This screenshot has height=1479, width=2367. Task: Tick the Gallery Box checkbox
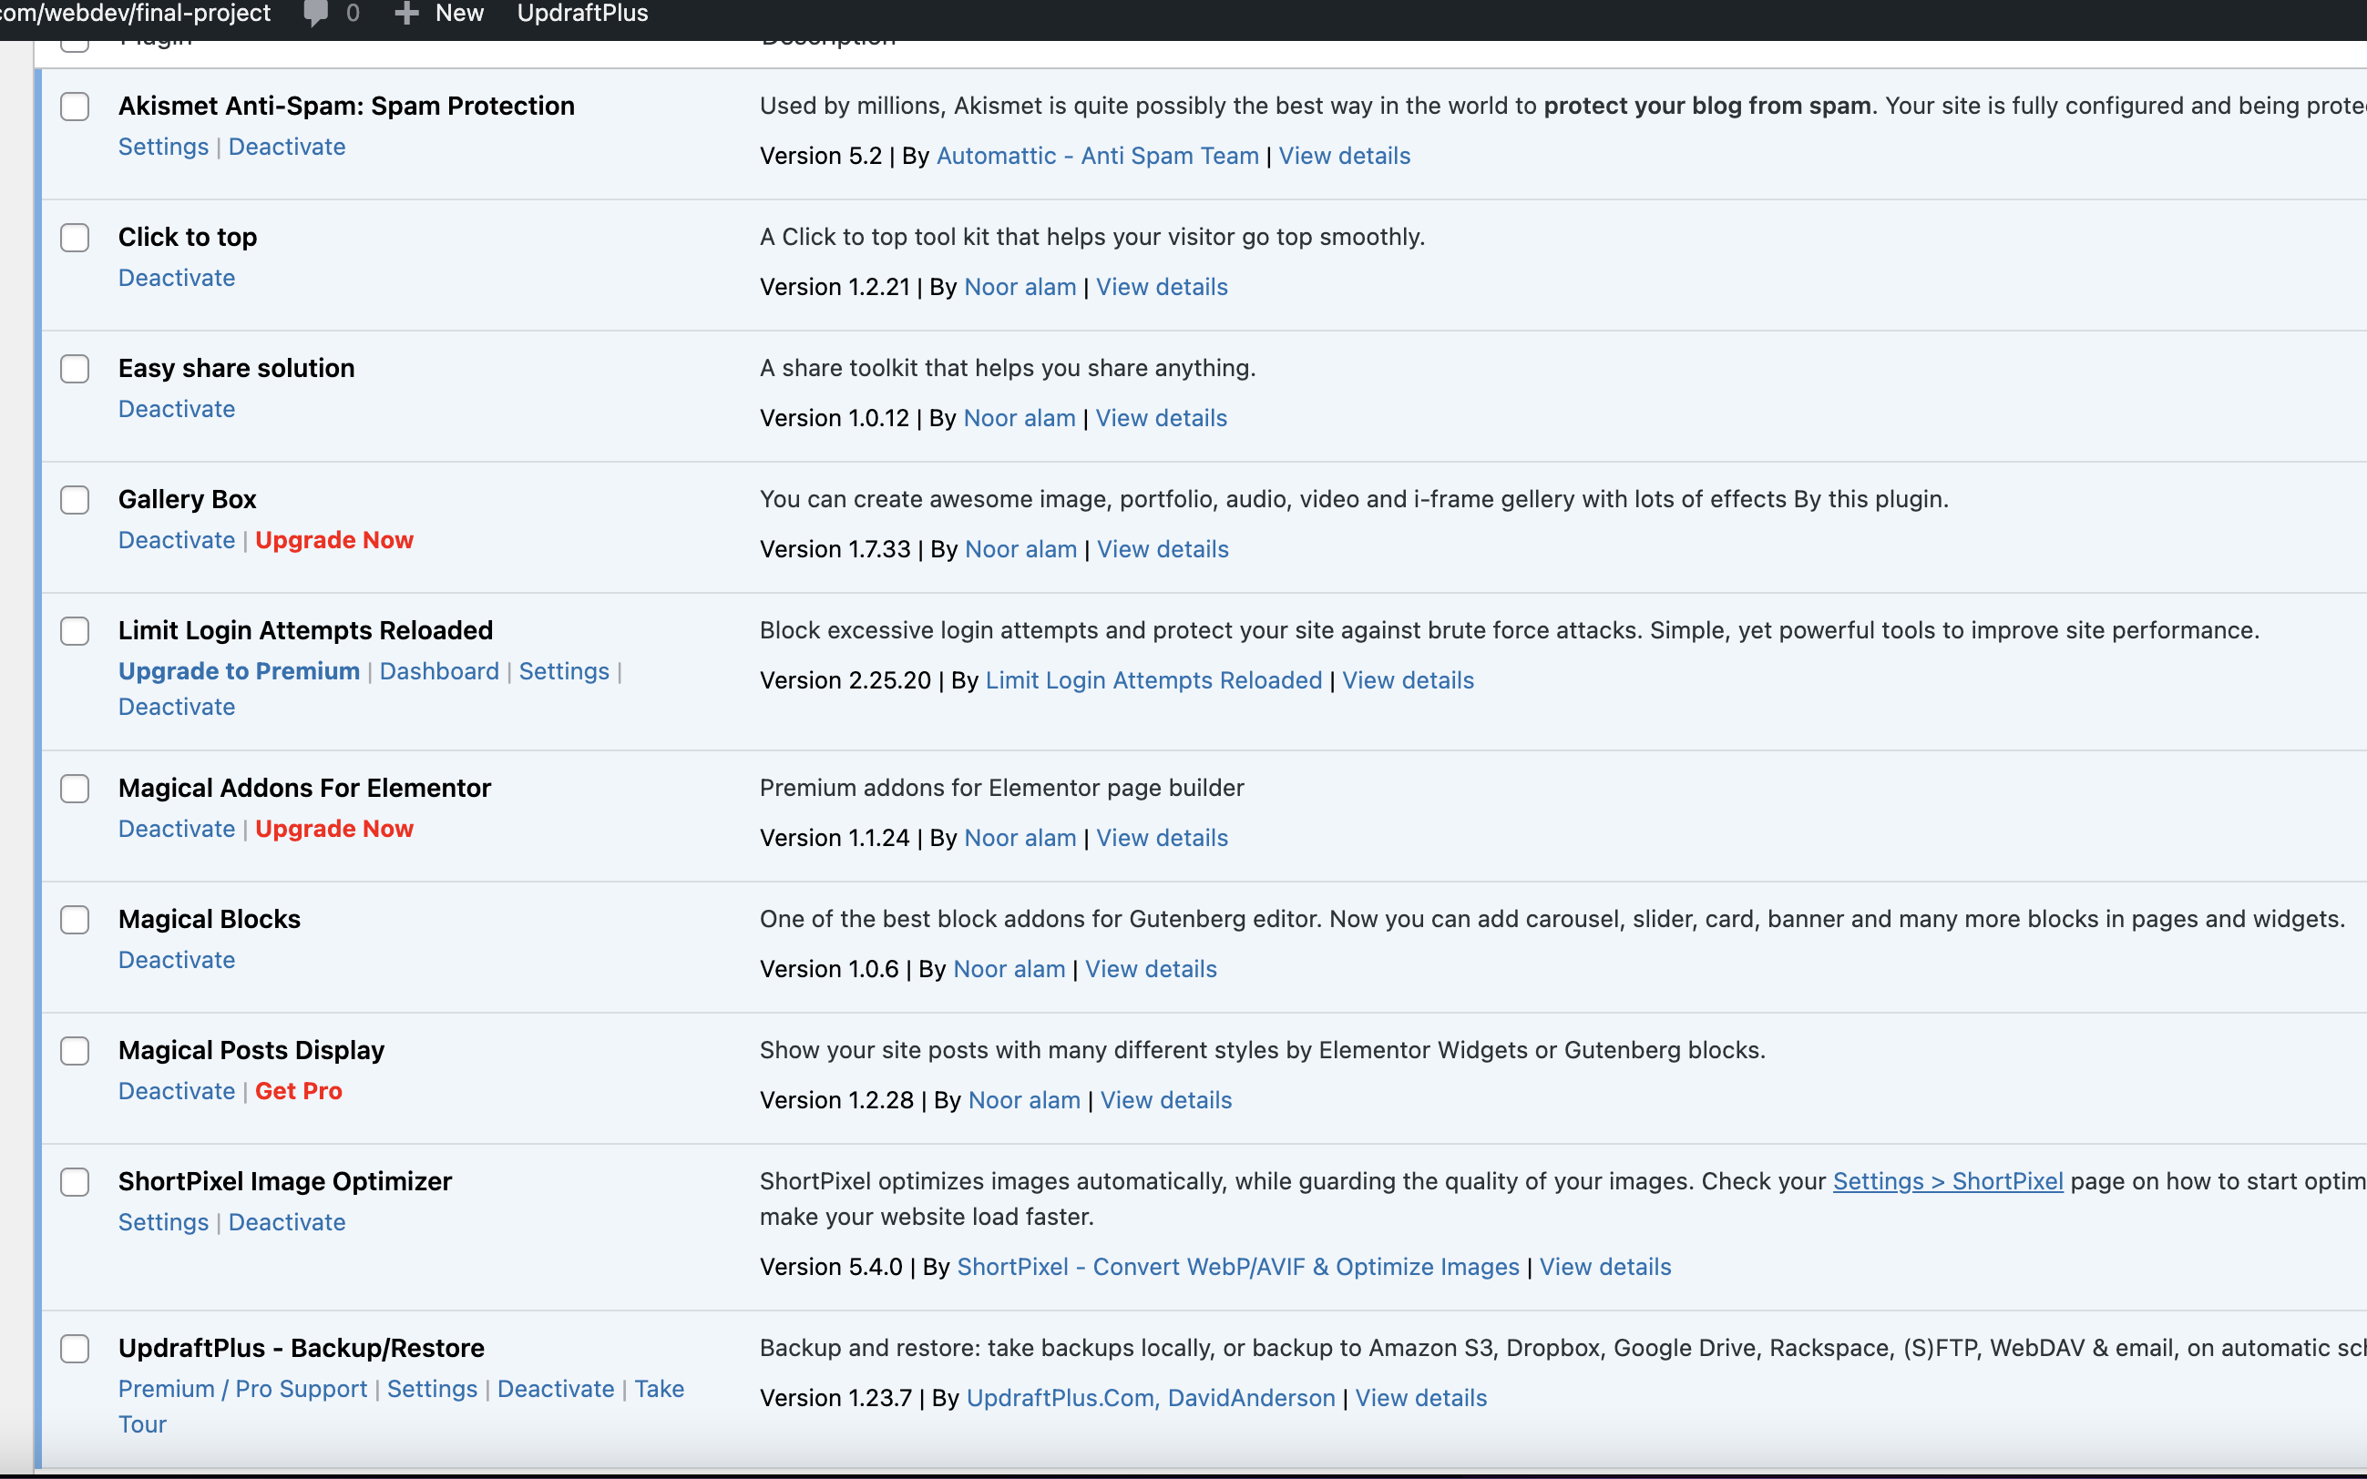(x=76, y=500)
